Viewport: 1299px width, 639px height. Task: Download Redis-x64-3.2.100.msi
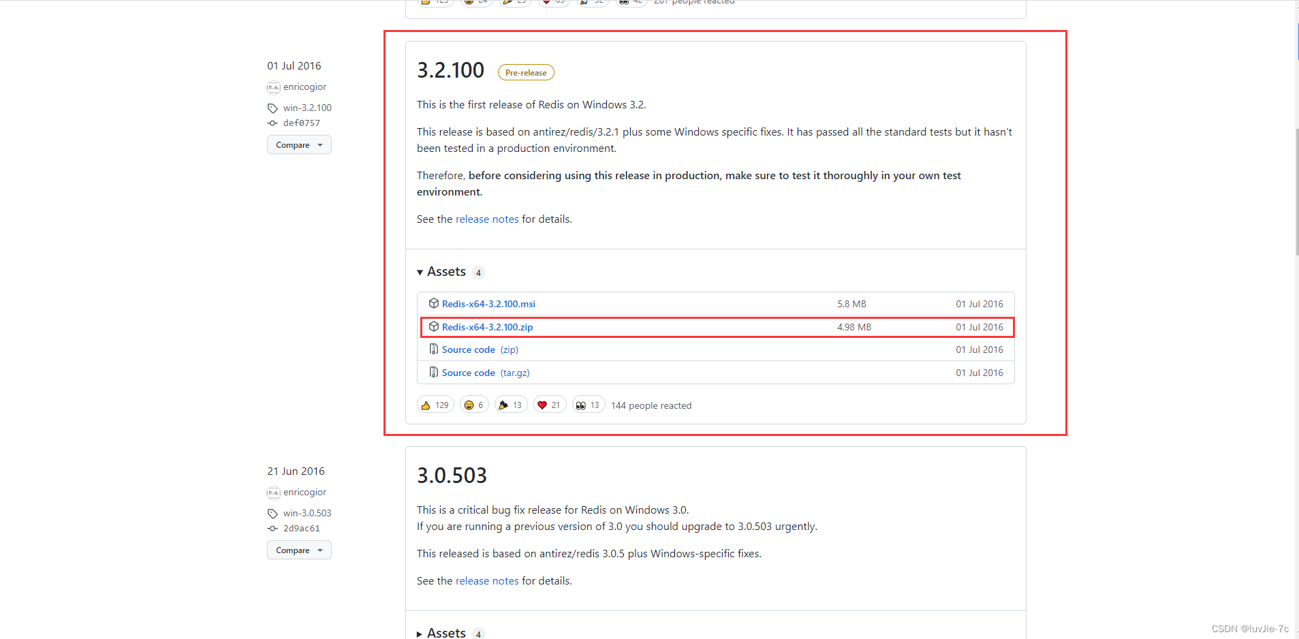(x=488, y=304)
